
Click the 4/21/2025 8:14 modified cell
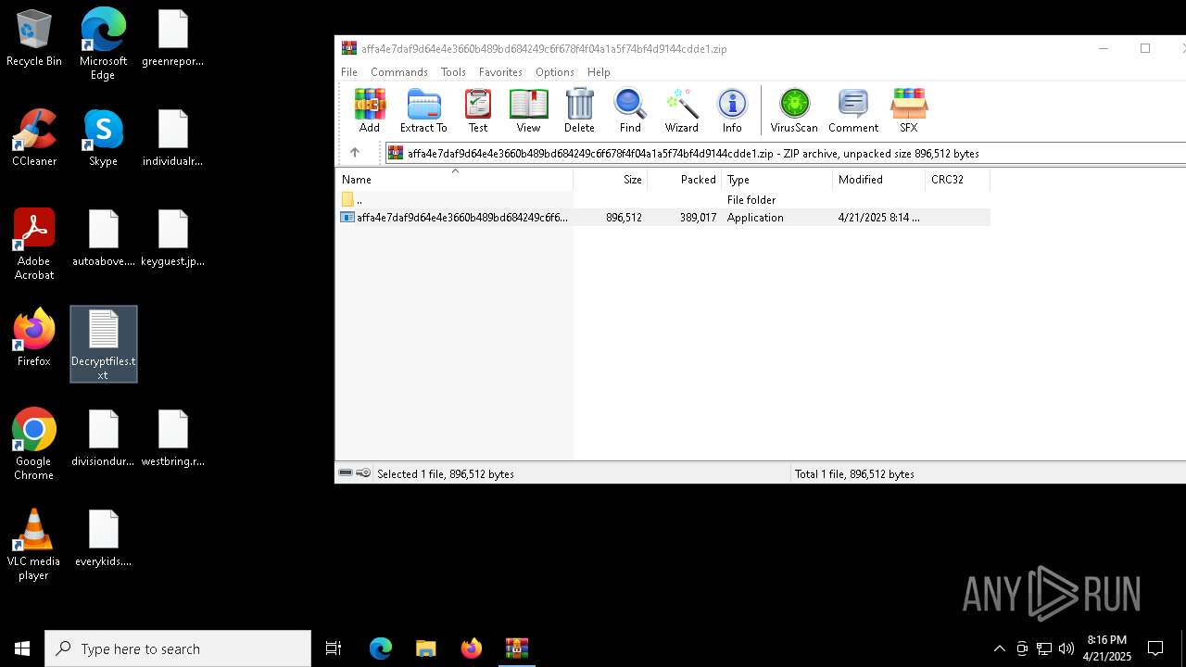coord(878,218)
